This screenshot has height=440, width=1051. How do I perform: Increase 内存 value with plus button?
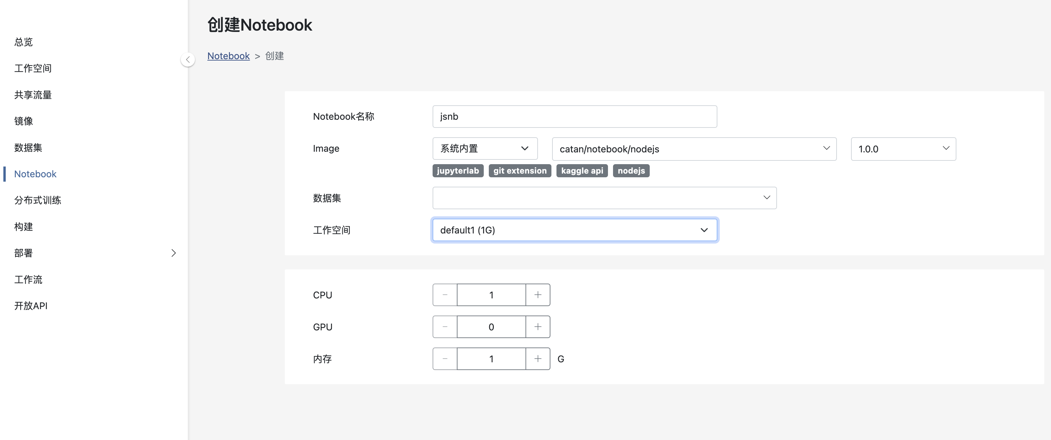tap(538, 359)
